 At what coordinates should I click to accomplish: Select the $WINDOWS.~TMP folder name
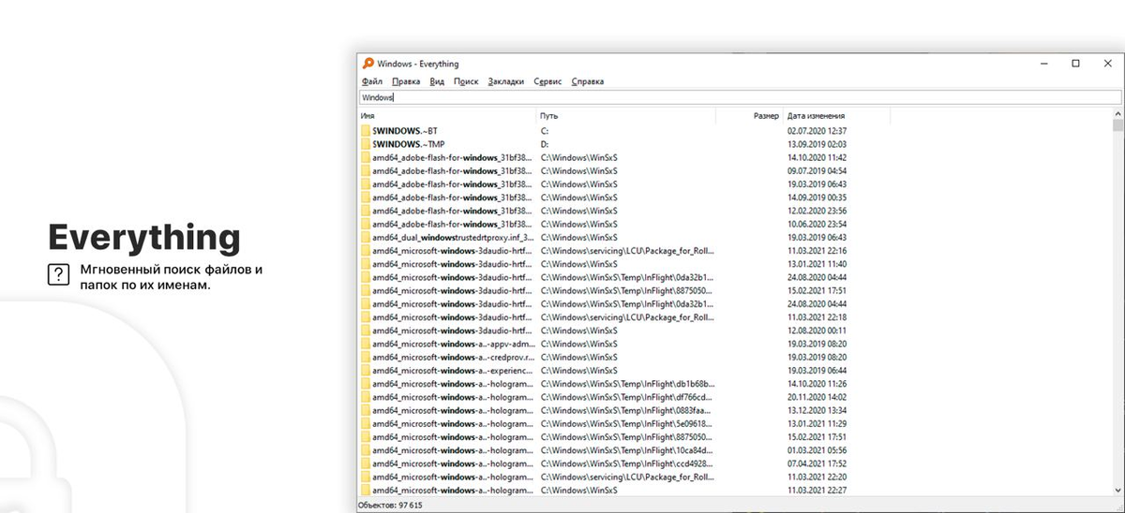[x=409, y=144]
